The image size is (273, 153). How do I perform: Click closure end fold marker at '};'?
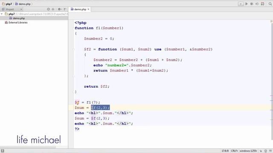point(73,76)
